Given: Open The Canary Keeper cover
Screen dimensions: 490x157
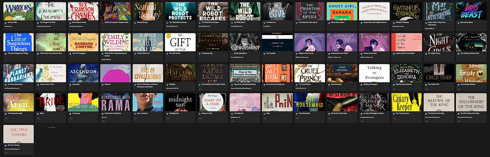Looking at the screenshot, I should pos(407,102).
